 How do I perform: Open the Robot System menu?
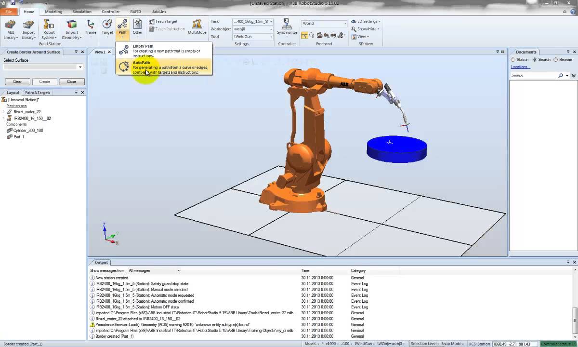[49, 30]
